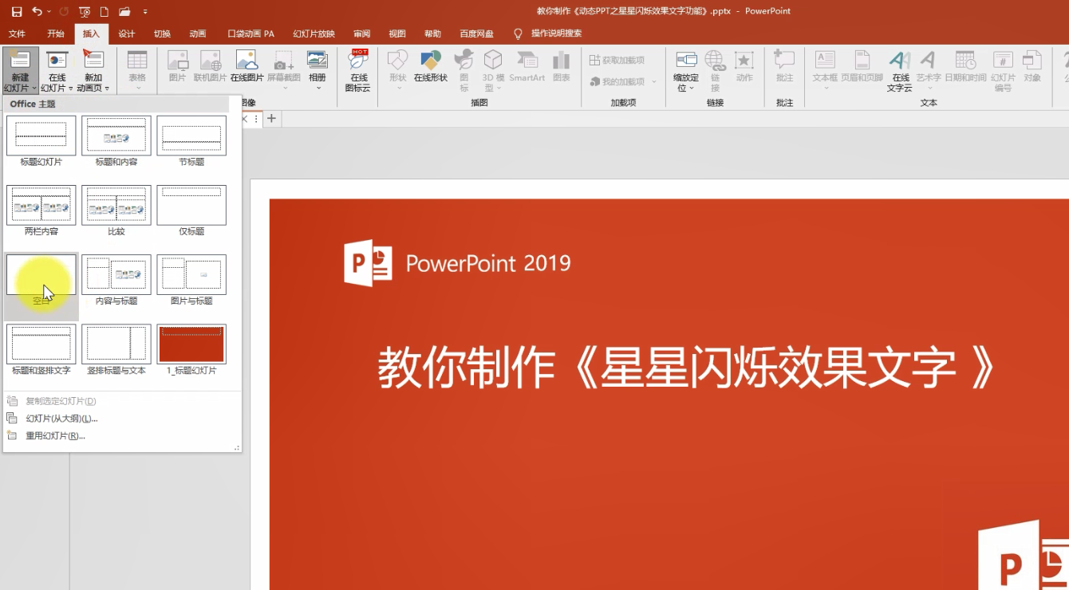Click the Save icon in quick access toolbar
1069x590 pixels.
[x=17, y=11]
